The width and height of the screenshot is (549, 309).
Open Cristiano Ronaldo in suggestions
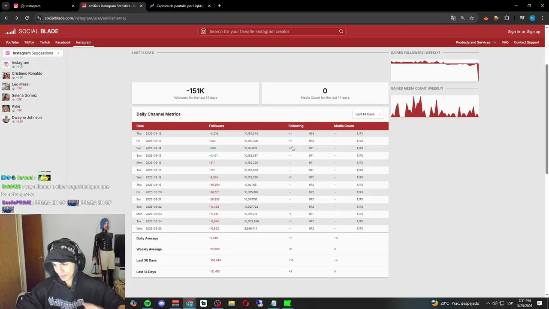coord(27,73)
